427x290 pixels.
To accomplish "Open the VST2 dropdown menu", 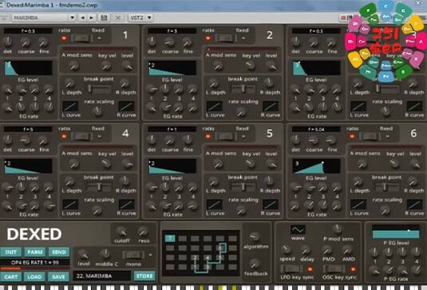I will (x=140, y=18).
